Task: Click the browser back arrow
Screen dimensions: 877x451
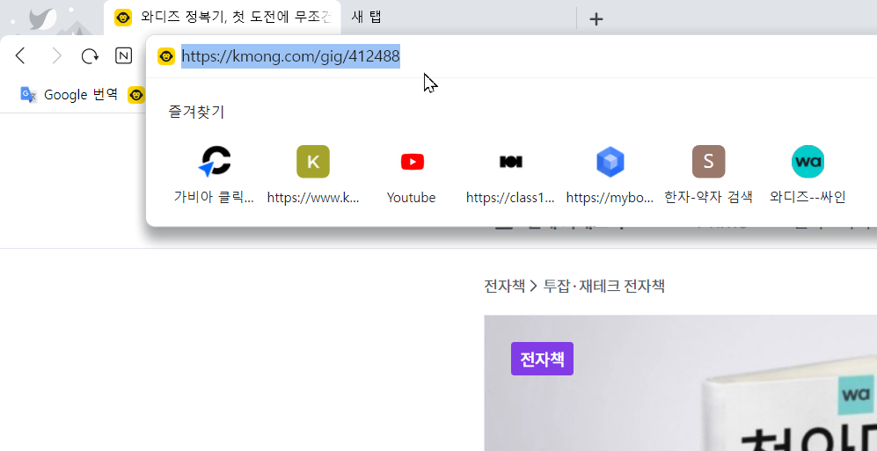Action: point(21,56)
